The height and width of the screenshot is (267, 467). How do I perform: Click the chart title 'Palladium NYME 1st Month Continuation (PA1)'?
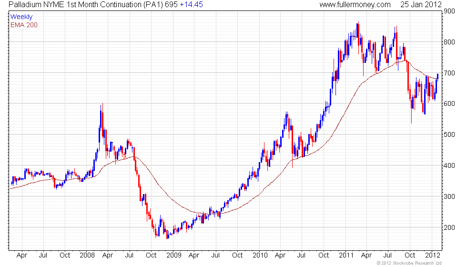(86, 5)
